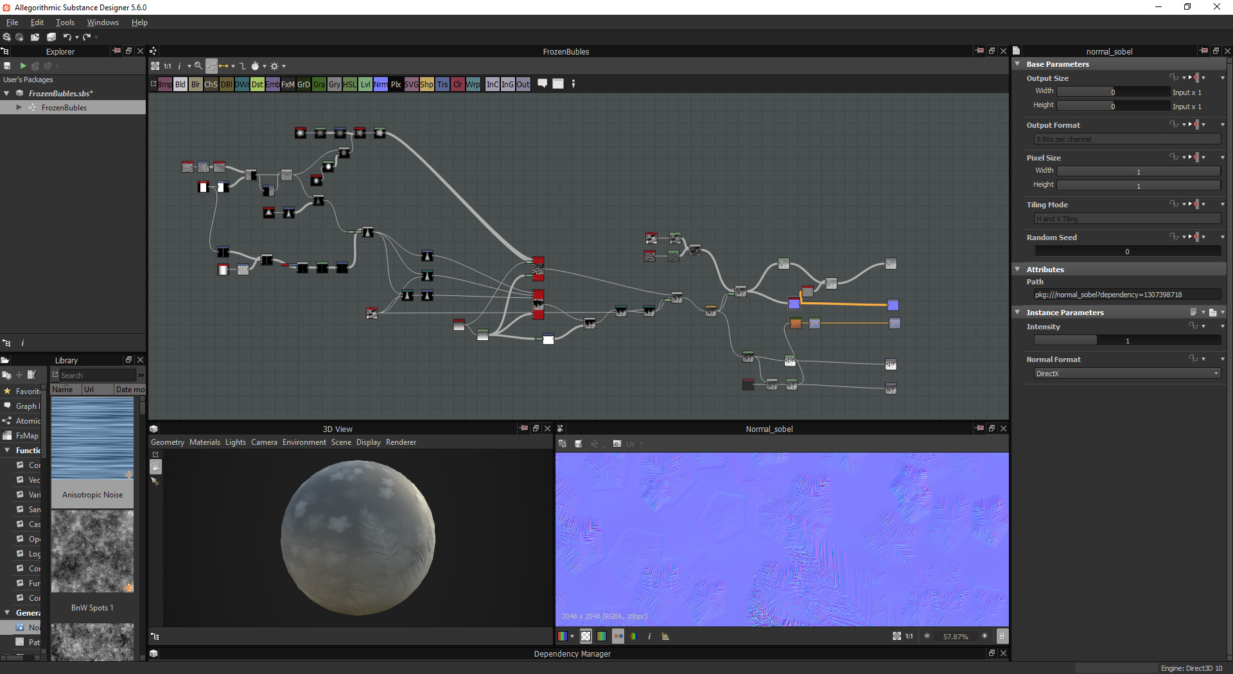Screen dimensions: 1233x674
Task: Add a Levels node (Lvl)
Action: pyautogui.click(x=365, y=84)
